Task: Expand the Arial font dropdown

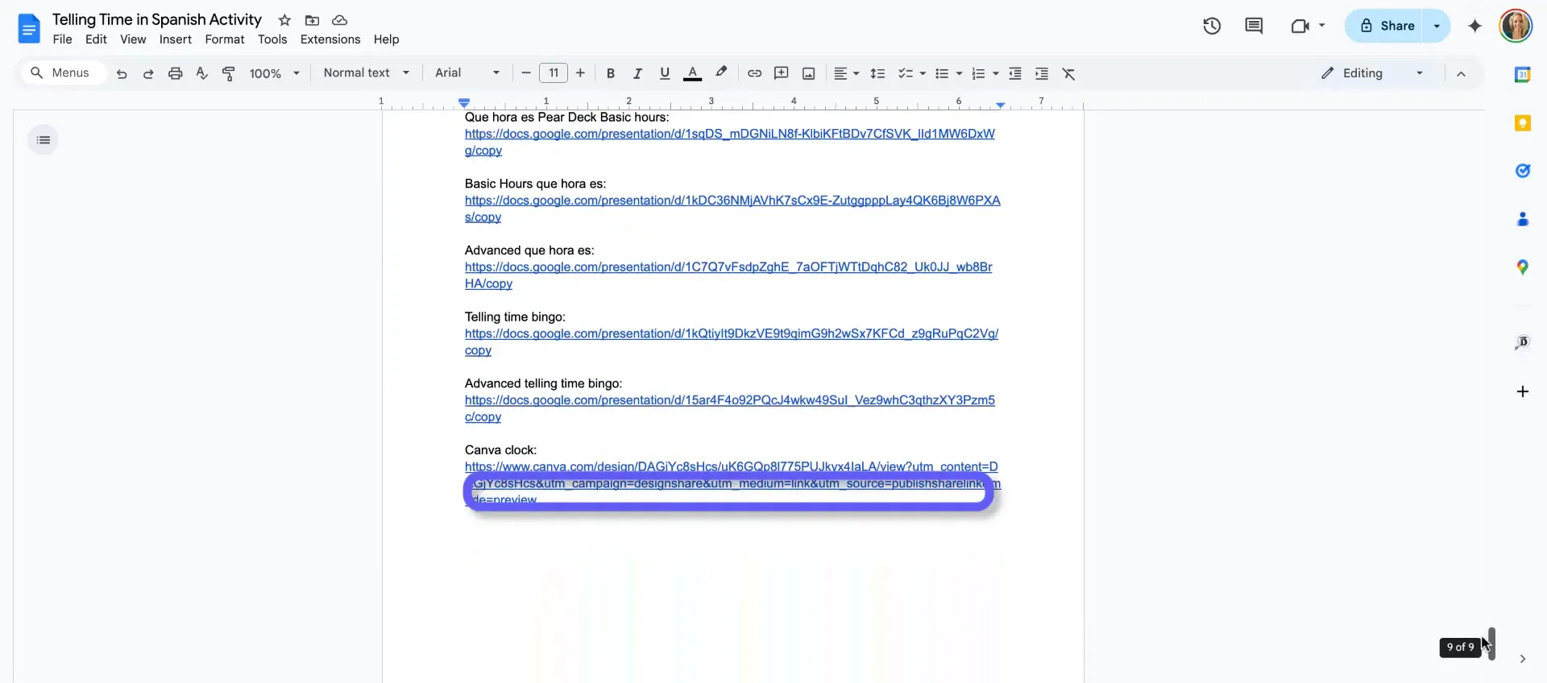Action: click(467, 73)
